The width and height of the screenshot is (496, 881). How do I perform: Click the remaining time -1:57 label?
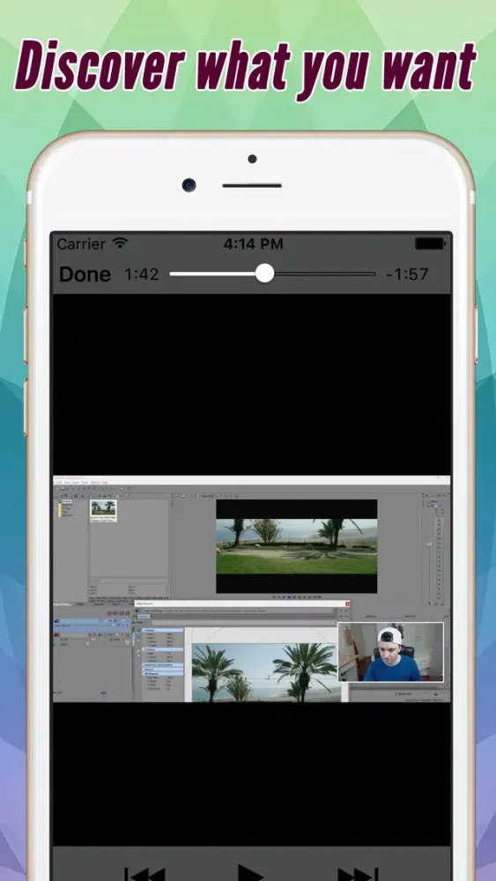407,274
